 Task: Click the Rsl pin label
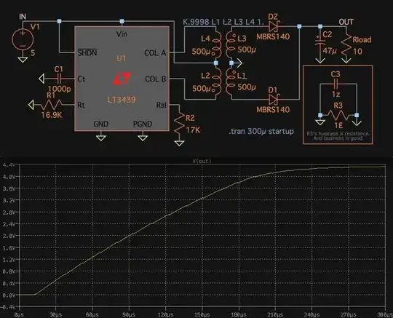(161, 105)
